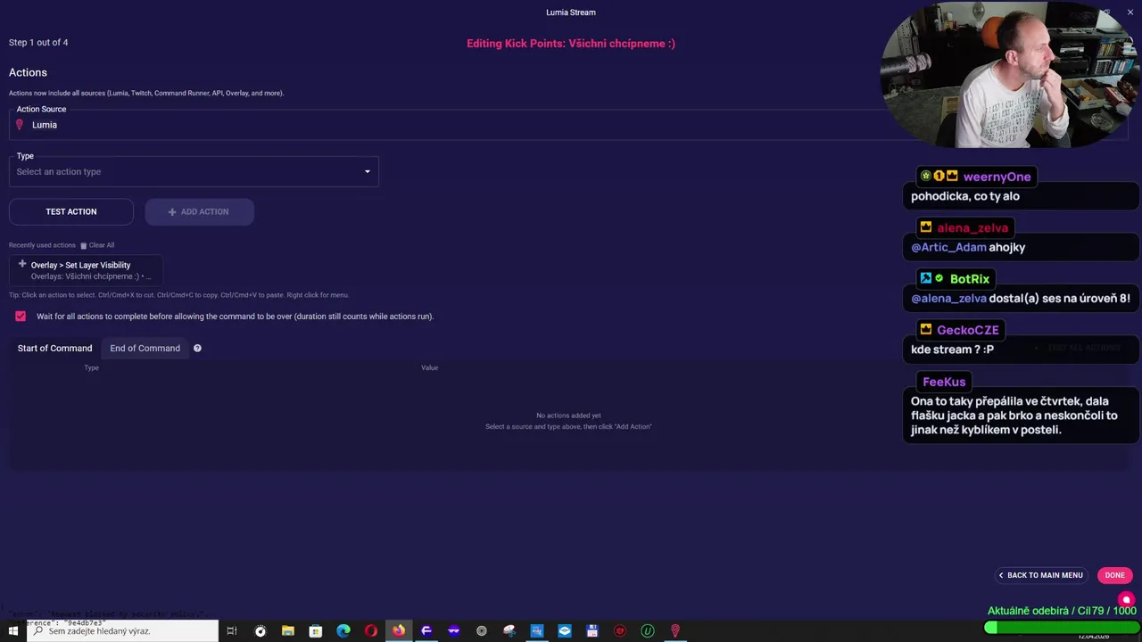Switch to End of Command tab
The height and width of the screenshot is (642, 1142).
pyautogui.click(x=145, y=348)
